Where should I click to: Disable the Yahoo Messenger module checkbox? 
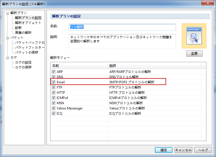tap(53, 108)
